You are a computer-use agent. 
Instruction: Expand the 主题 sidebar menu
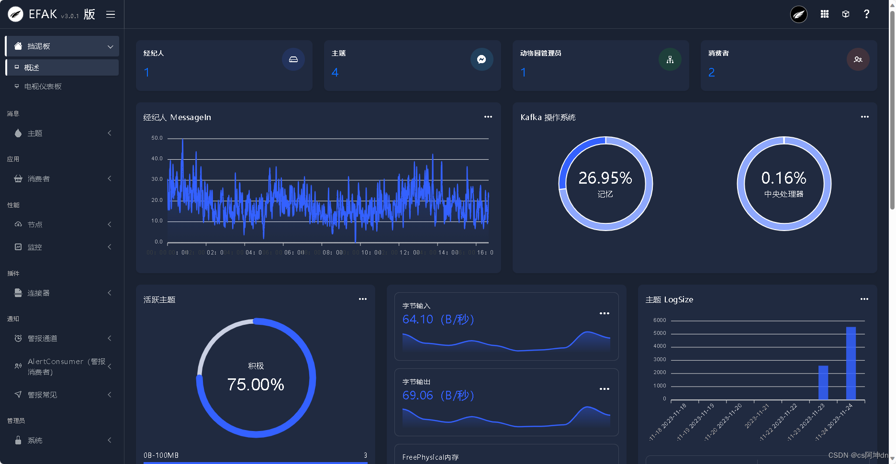point(62,133)
